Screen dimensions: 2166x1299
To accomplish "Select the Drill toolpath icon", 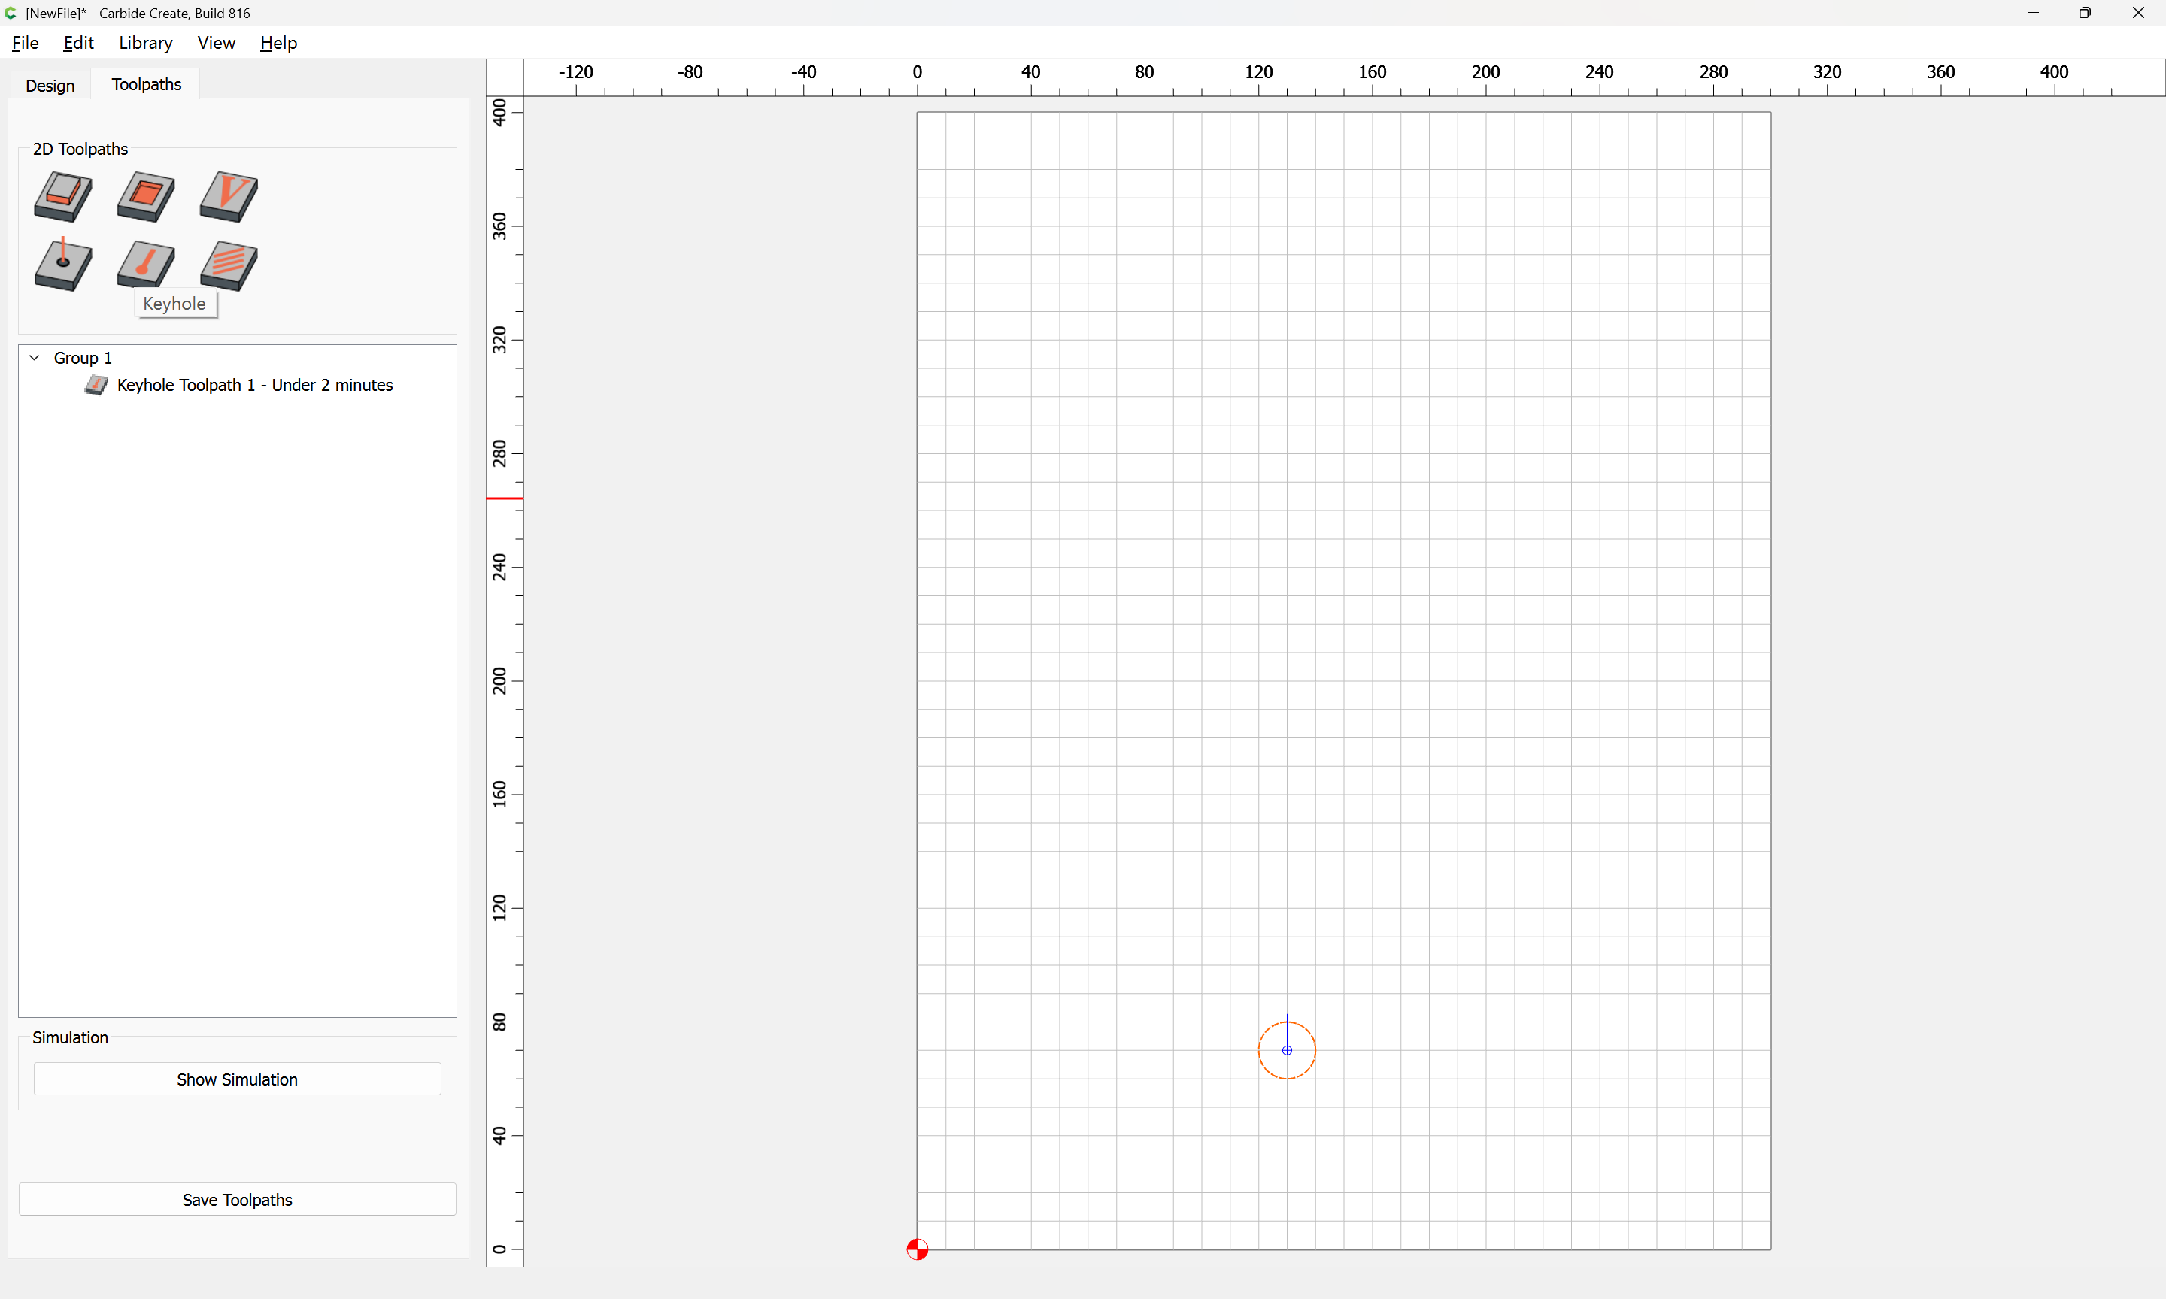I will click(63, 265).
